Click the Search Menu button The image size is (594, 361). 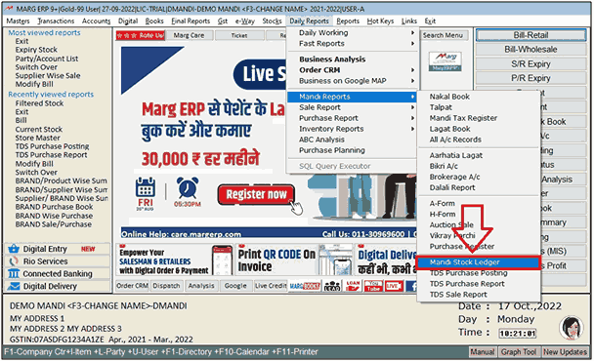[443, 35]
